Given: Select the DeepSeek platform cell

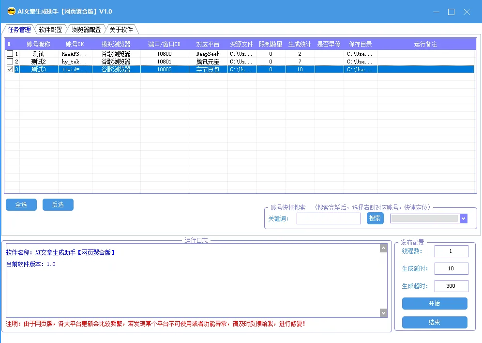Looking at the screenshot, I should click(x=208, y=54).
